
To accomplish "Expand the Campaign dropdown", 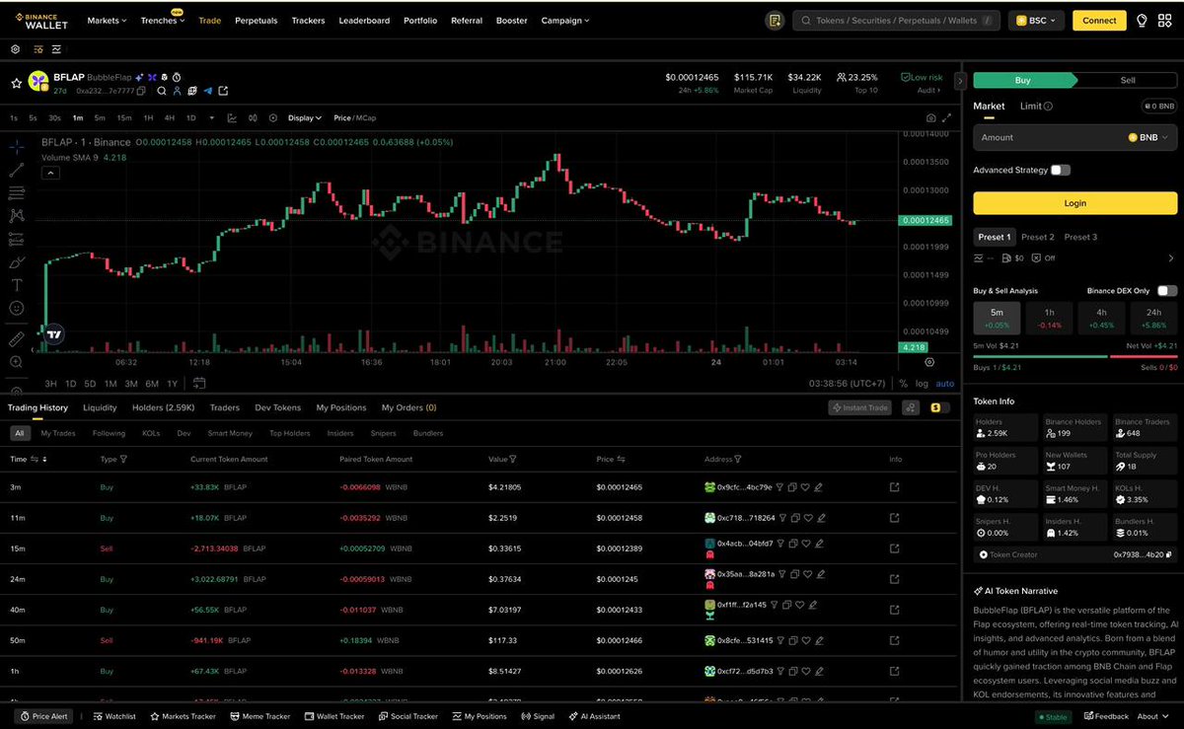I will click(x=565, y=20).
